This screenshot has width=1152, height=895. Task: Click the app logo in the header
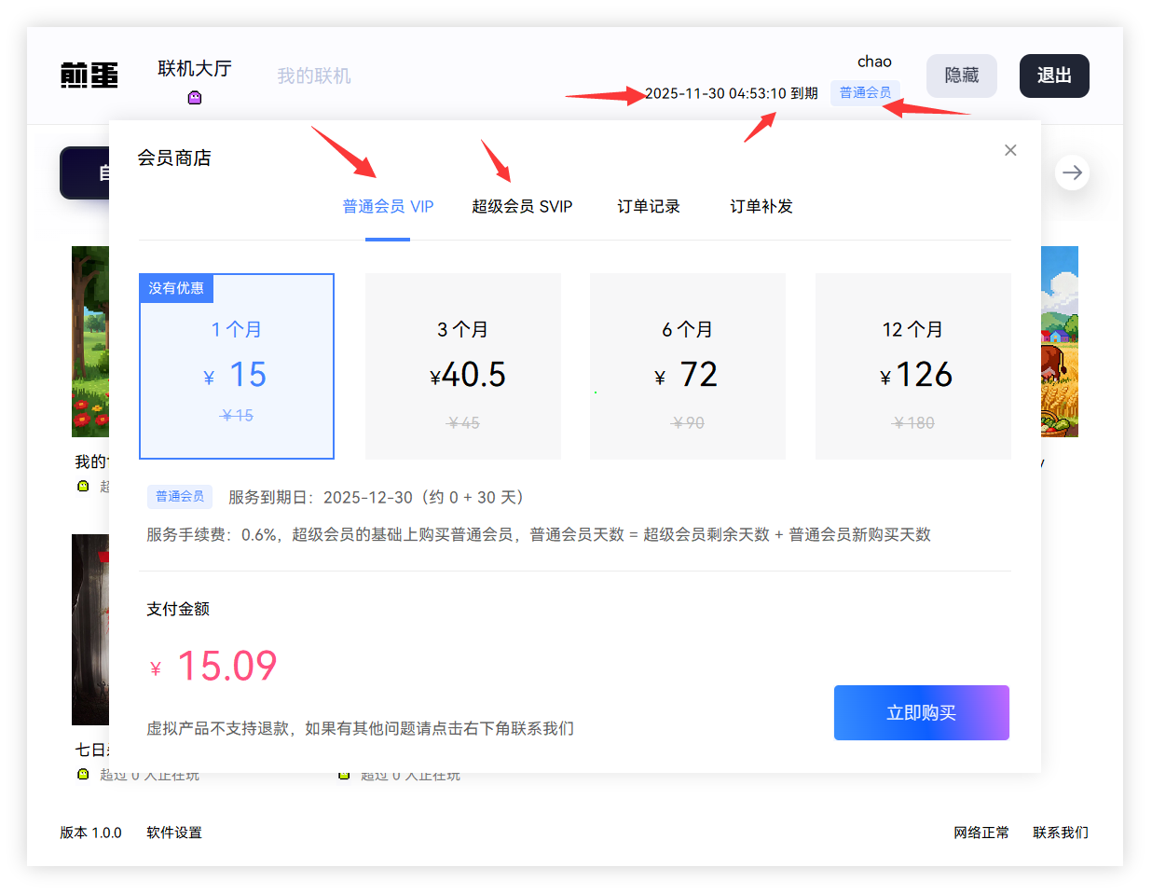[89, 76]
